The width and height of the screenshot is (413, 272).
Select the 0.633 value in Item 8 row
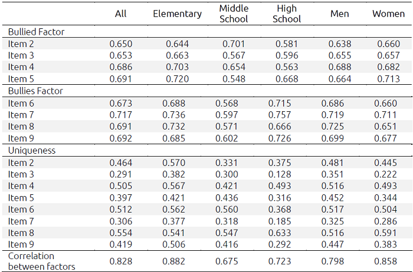pos(287,233)
